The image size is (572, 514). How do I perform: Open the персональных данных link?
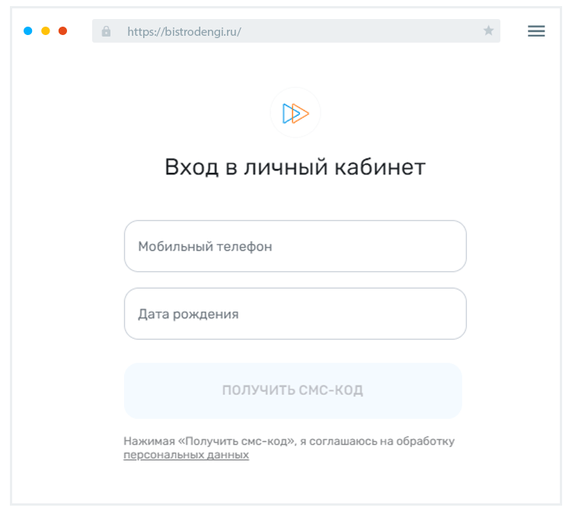click(186, 455)
